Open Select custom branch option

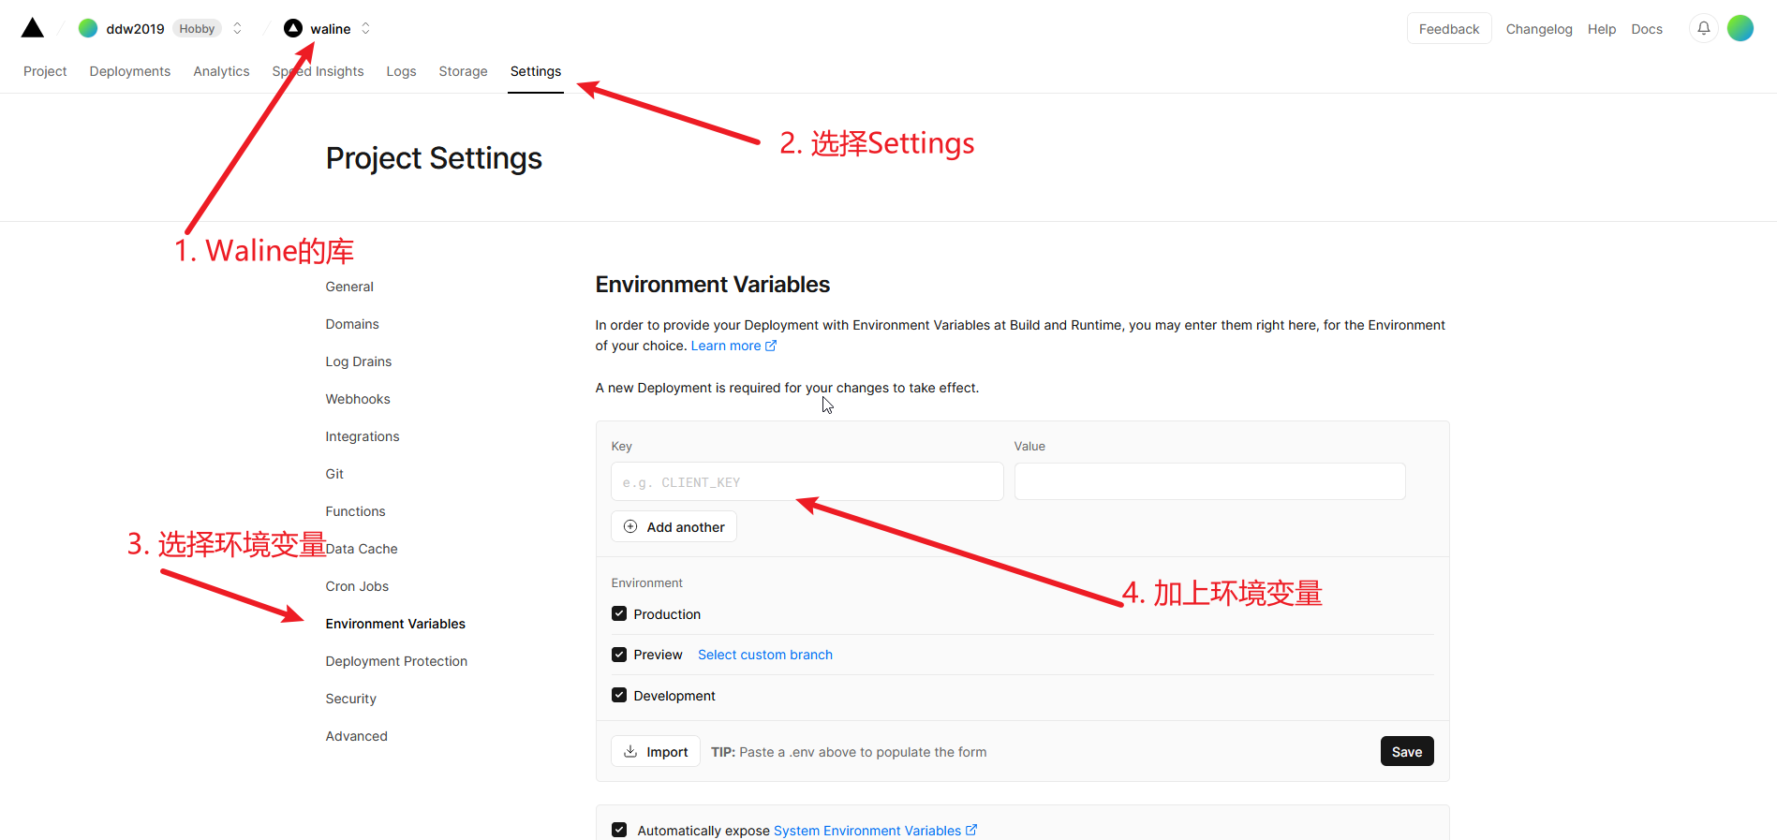764,655
